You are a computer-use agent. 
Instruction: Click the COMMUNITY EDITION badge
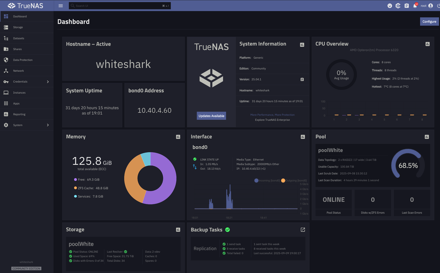(x=26, y=268)
